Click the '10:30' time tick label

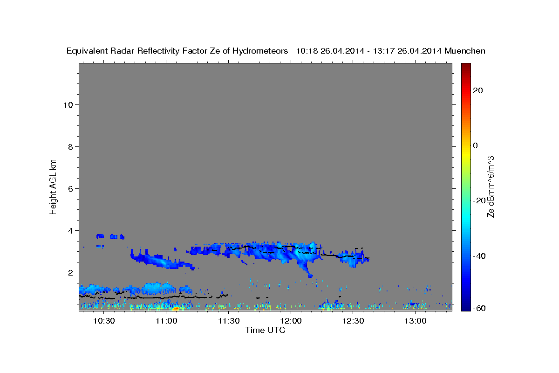104,321
